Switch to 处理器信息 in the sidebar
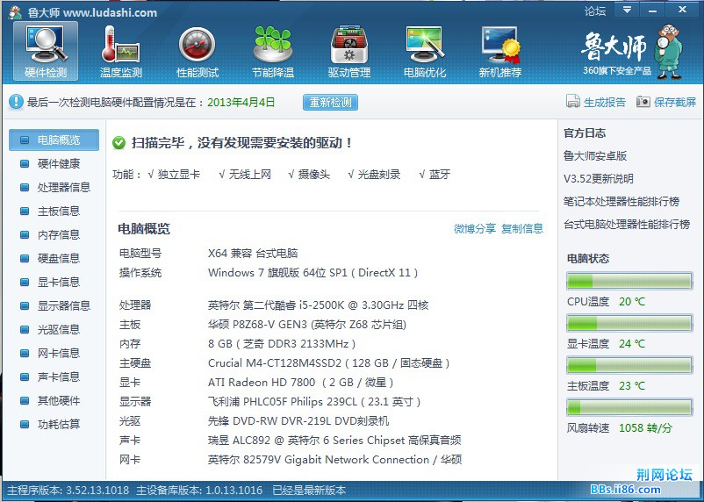The height and width of the screenshot is (502, 704). pyautogui.click(x=63, y=187)
